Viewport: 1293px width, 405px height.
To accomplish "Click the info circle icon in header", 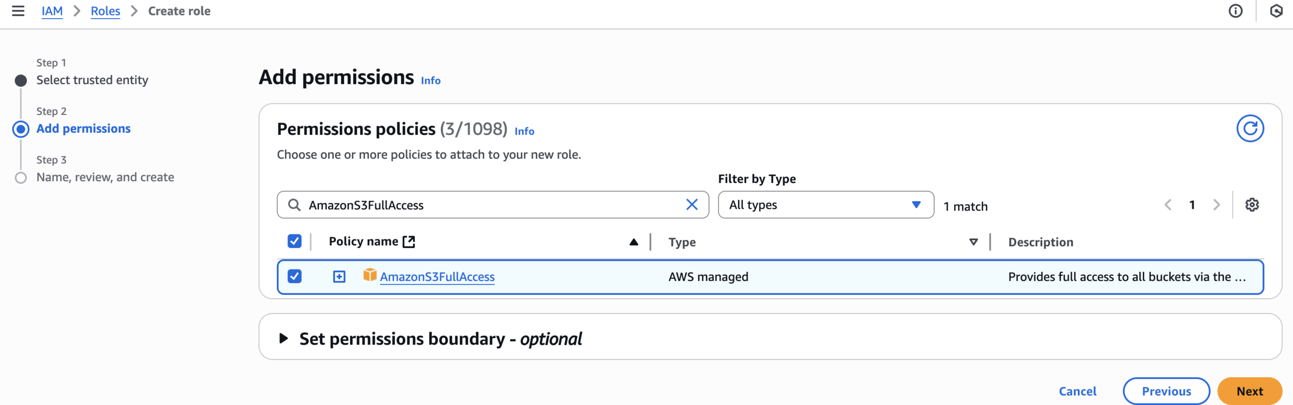I will [x=1236, y=11].
